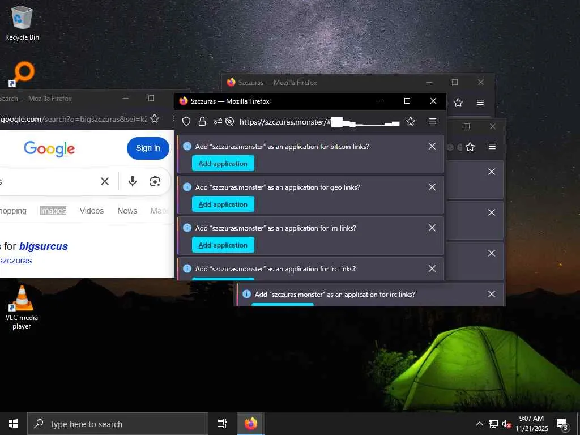Viewport: 580px width, 435px height.
Task: Click the Google logo
Action: [x=49, y=149]
